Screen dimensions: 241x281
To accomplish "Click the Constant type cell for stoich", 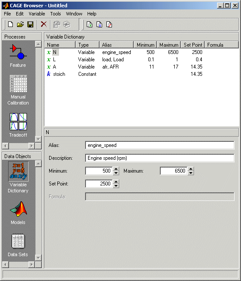I will pos(87,74).
